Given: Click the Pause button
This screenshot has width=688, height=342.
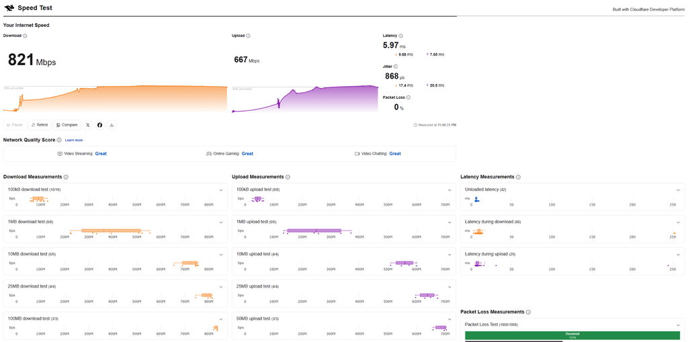Looking at the screenshot, I should 15,125.
